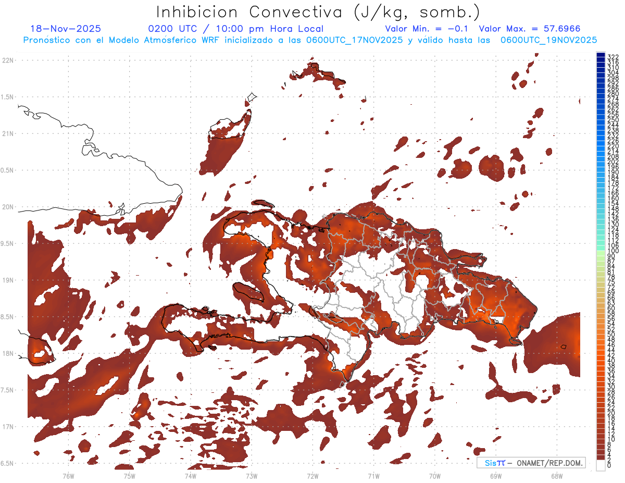Viewport: 625px width, 483px height.
Task: Click the '30' value on the color scale
Action: pos(611,387)
